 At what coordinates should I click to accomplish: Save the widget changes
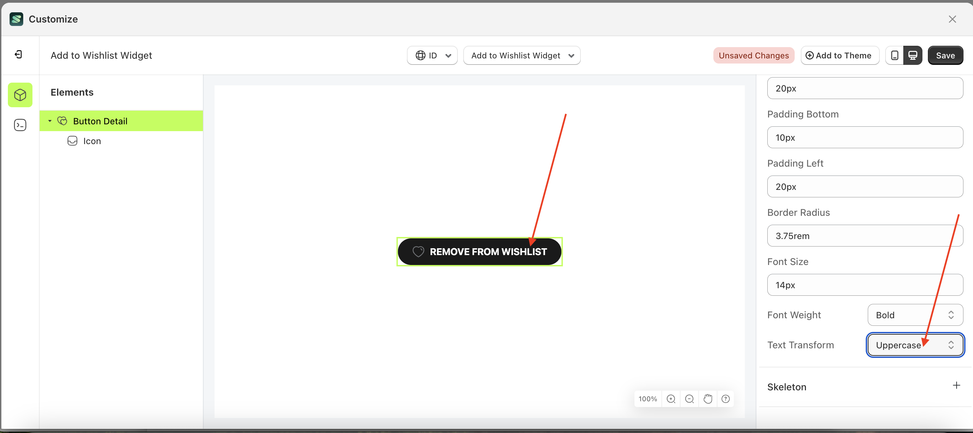tap(945, 55)
